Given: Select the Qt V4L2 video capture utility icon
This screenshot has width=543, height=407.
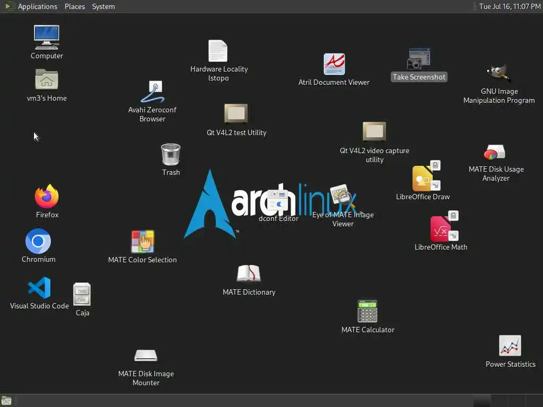Looking at the screenshot, I should point(374,131).
